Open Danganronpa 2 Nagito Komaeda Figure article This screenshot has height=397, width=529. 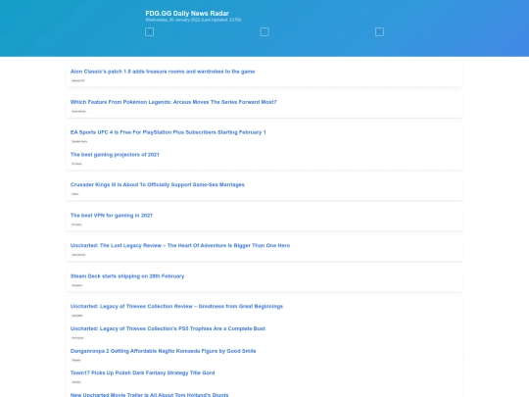(x=163, y=351)
